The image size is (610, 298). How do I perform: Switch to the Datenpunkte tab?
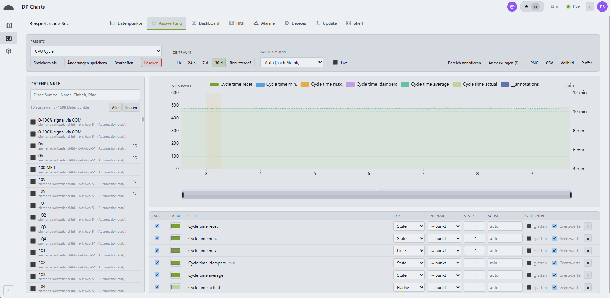[126, 23]
